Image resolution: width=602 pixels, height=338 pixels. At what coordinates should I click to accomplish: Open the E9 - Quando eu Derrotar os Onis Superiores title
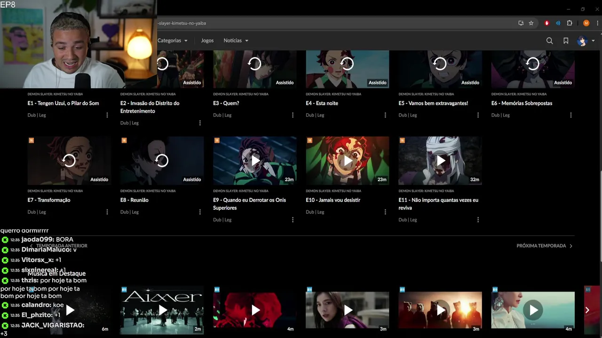tap(249, 204)
